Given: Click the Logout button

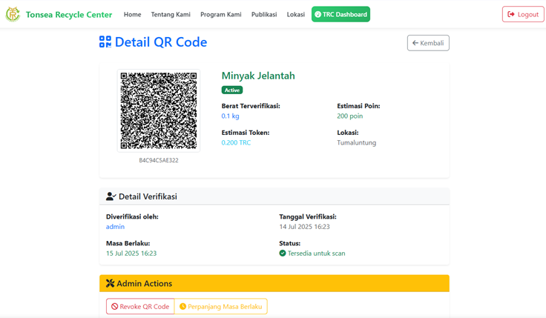Looking at the screenshot, I should [523, 14].
